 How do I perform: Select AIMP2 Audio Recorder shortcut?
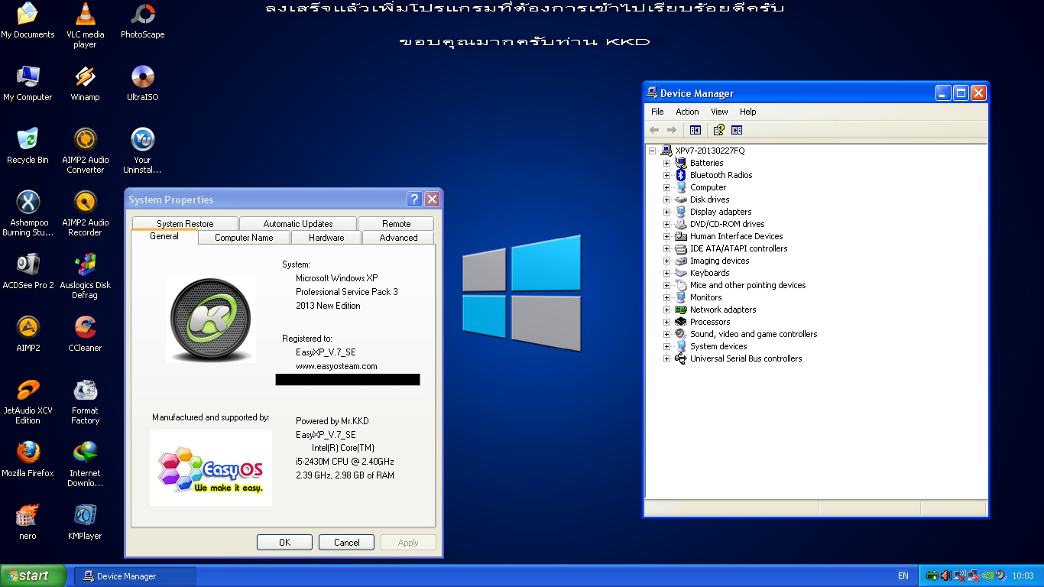[x=85, y=213]
